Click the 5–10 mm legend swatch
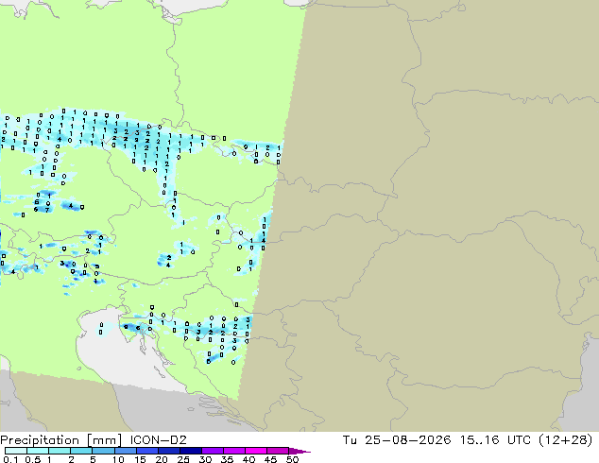 103,451
